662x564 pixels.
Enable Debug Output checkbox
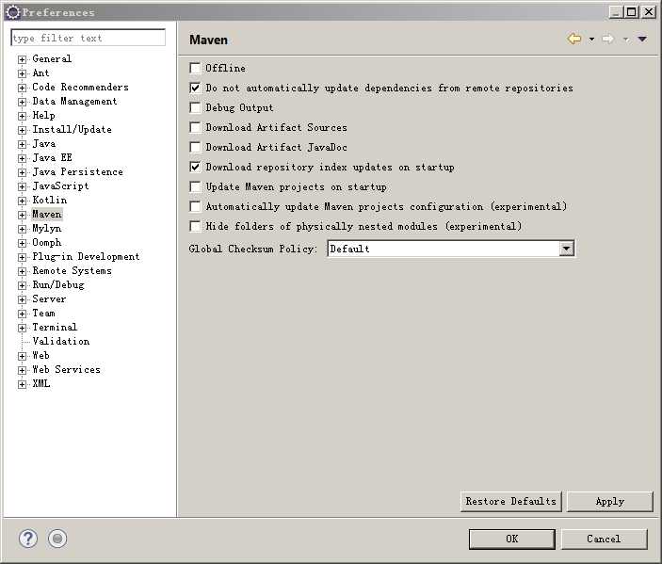tap(195, 108)
